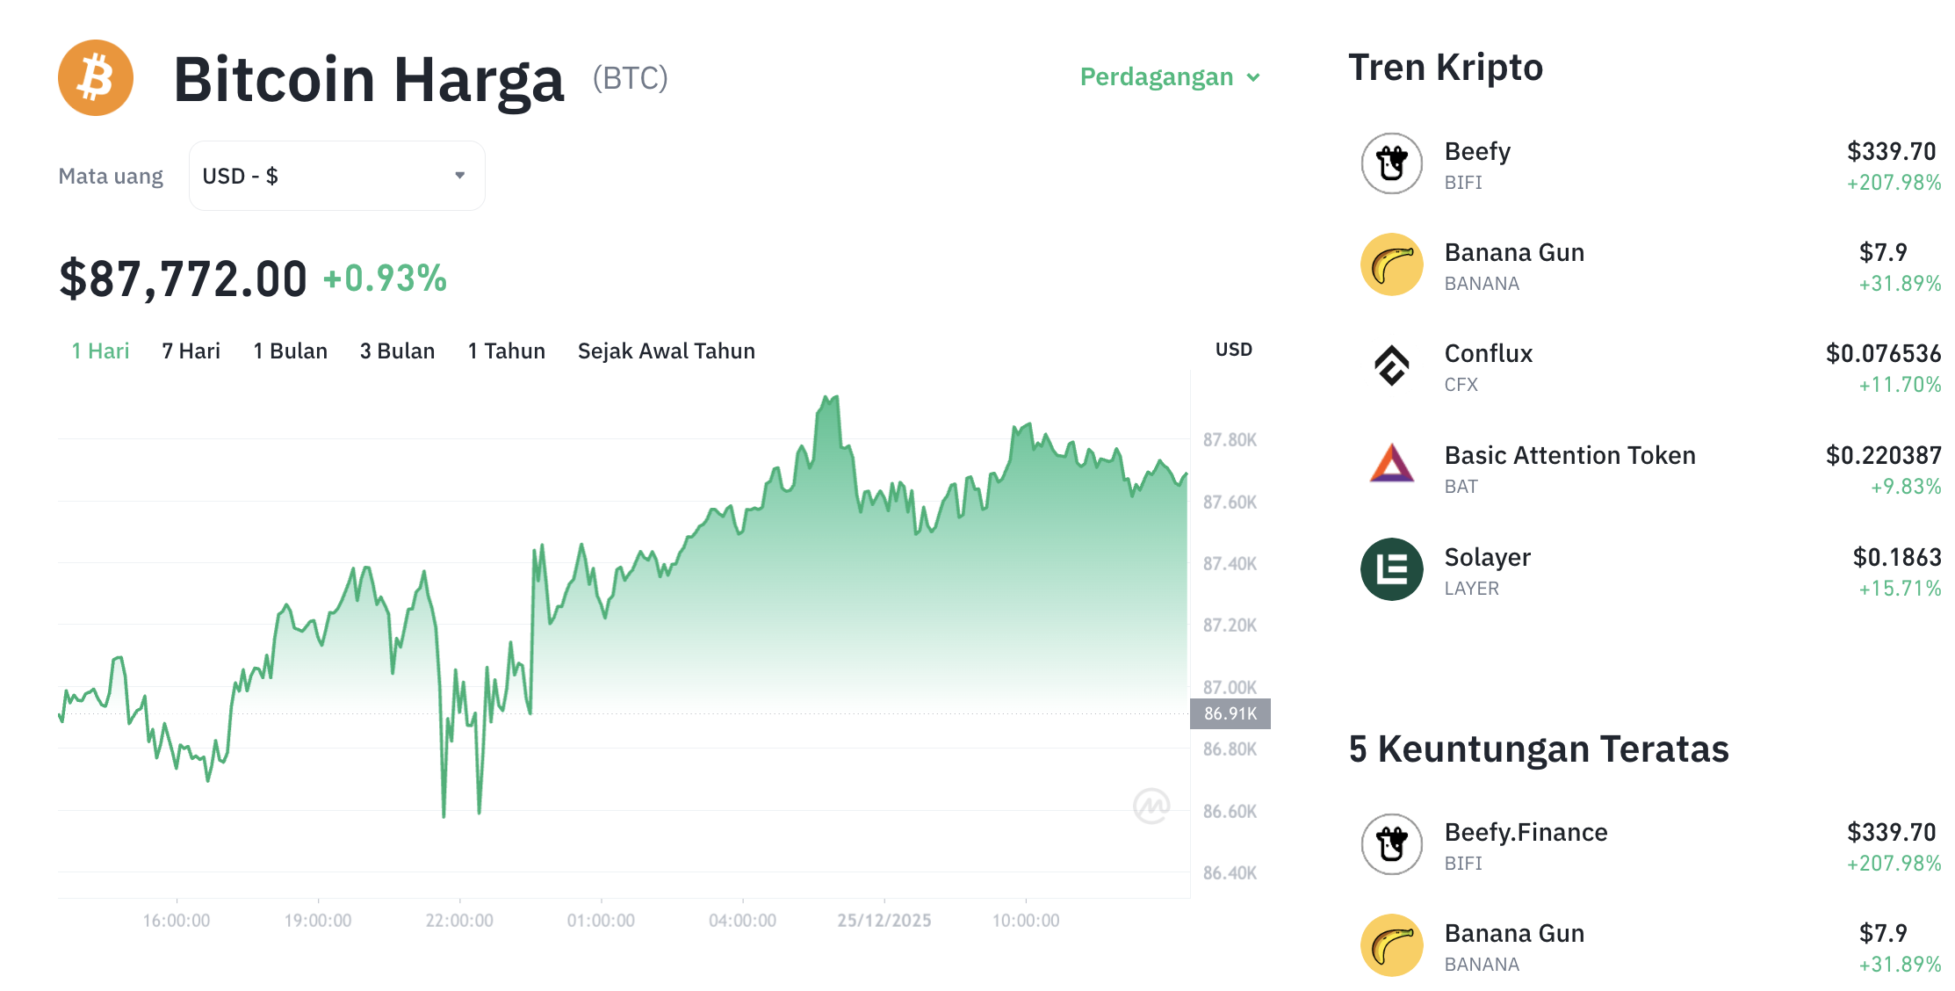Switch to the 3 Bulan timeframe
This screenshot has width=1955, height=991.
pos(397,351)
